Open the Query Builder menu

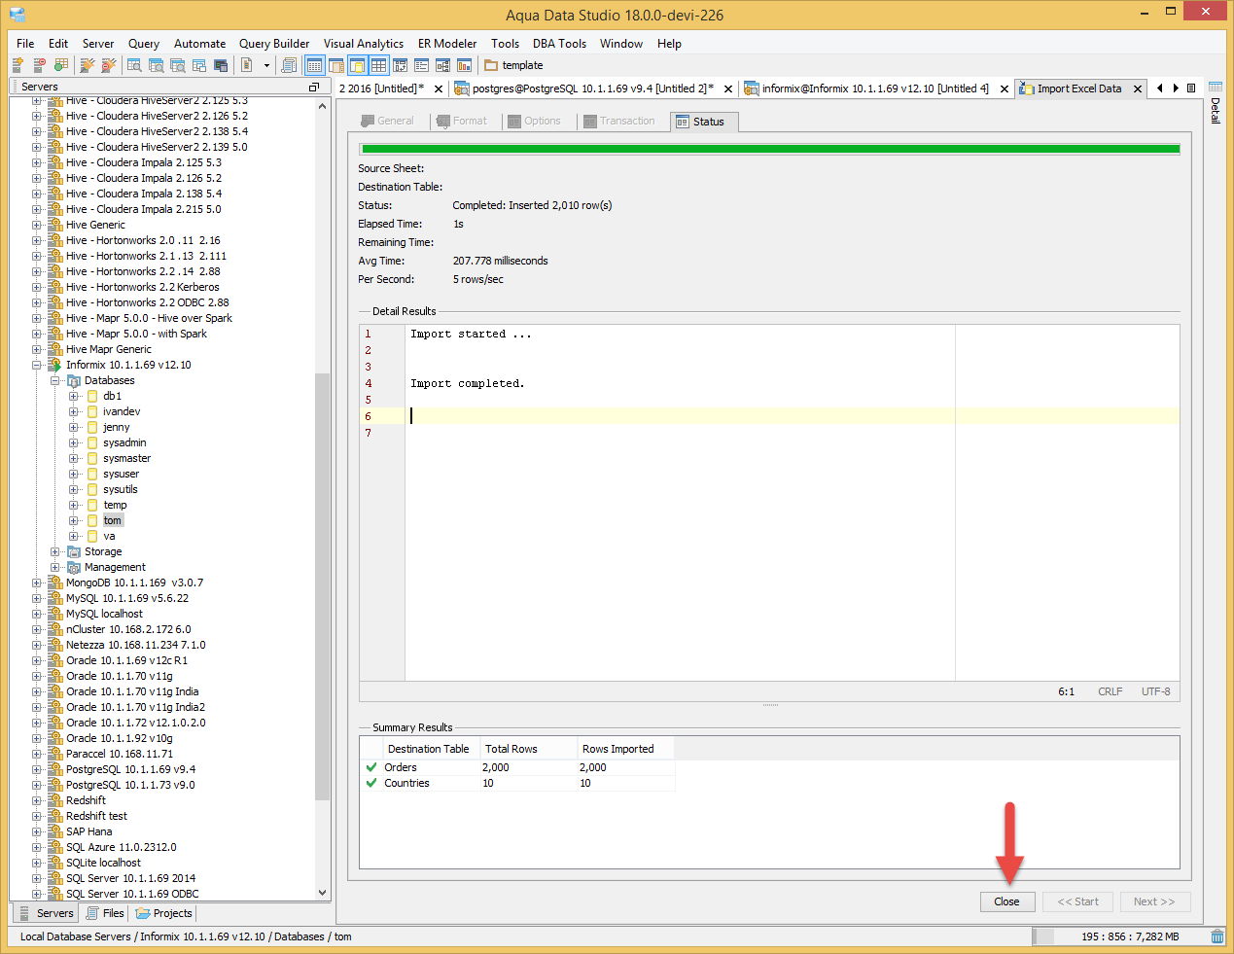[274, 44]
